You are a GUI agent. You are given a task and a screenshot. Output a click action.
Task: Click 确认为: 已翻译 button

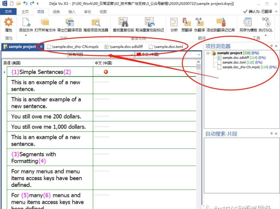coord(258,11)
